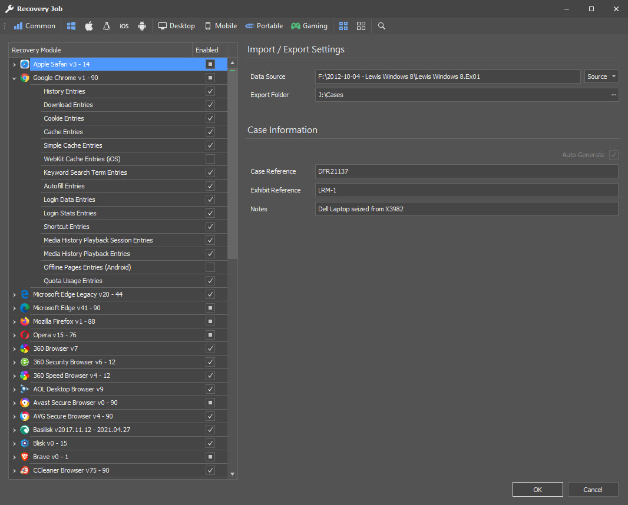Click the CCleaner Browser icon
The width and height of the screenshot is (628, 505).
[x=25, y=470]
